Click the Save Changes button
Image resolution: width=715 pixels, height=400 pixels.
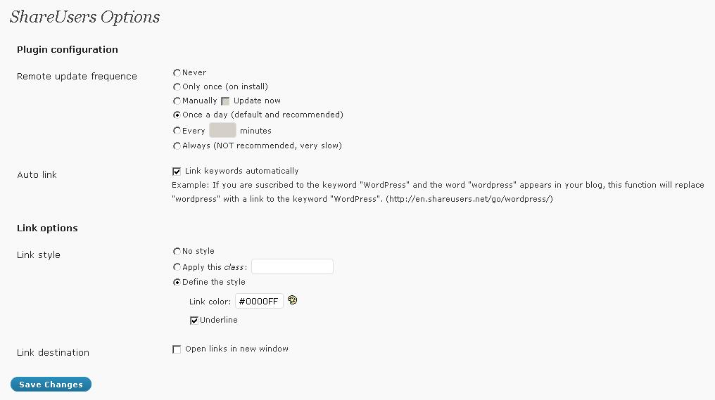coord(51,384)
